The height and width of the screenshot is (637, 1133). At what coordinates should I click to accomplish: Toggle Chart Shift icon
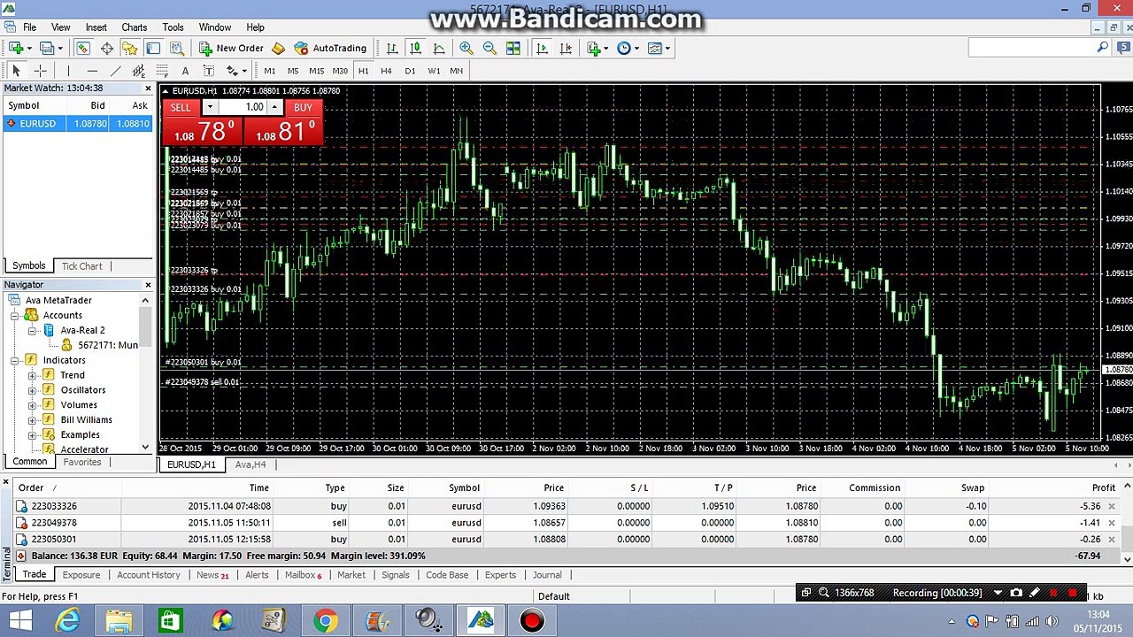pyautogui.click(x=566, y=49)
